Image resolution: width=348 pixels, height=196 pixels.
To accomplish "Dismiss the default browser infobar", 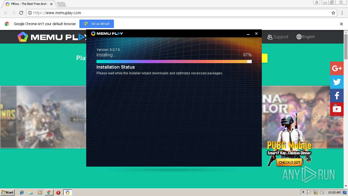I will click(341, 24).
